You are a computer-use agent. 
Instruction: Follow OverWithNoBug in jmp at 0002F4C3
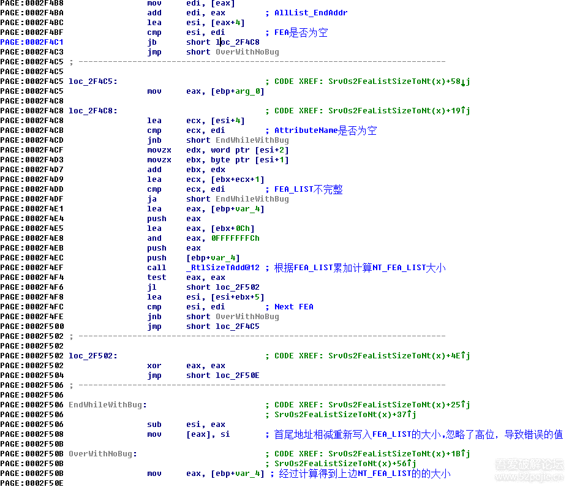247,52
